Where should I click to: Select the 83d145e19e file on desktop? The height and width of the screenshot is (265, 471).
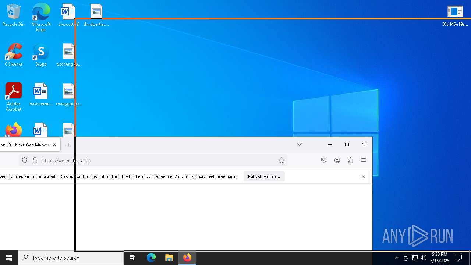click(x=455, y=15)
